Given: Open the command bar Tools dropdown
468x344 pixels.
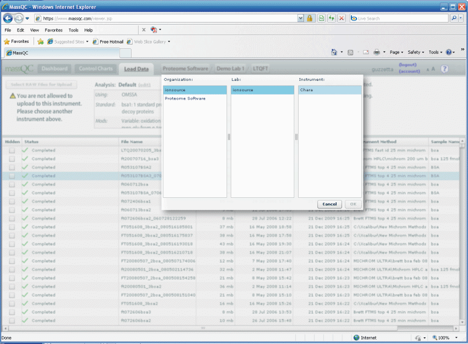Looking at the screenshot, I should [436, 52].
